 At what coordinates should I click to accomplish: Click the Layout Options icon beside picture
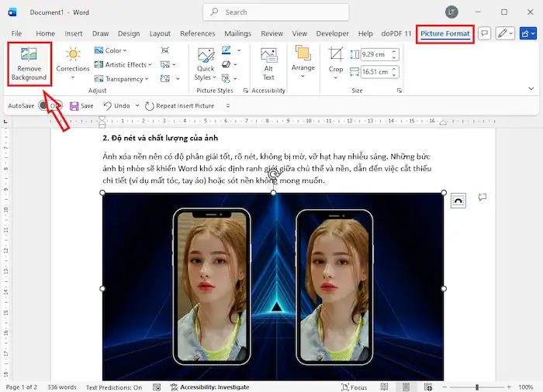[458, 201]
